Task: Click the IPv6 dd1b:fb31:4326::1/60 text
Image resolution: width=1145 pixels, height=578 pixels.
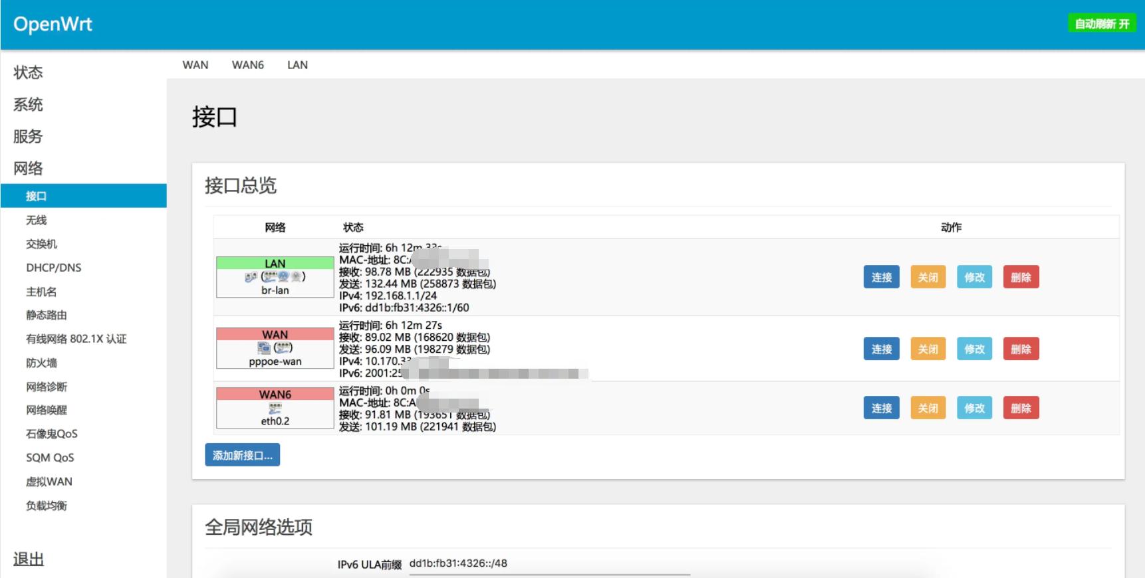Action: [404, 308]
